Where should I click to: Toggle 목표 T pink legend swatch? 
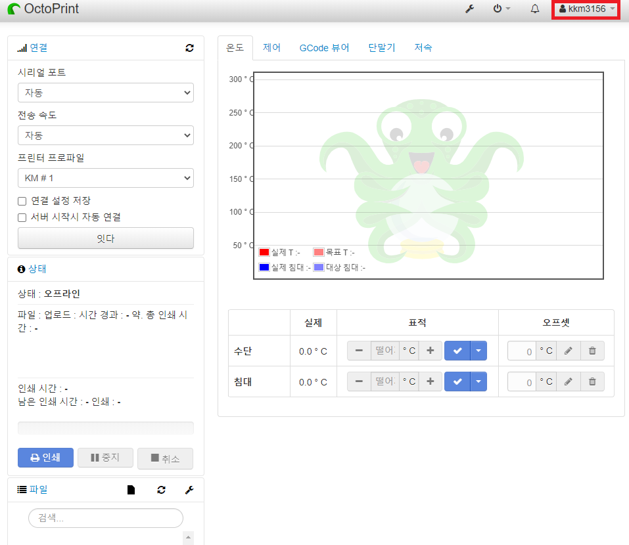click(319, 252)
